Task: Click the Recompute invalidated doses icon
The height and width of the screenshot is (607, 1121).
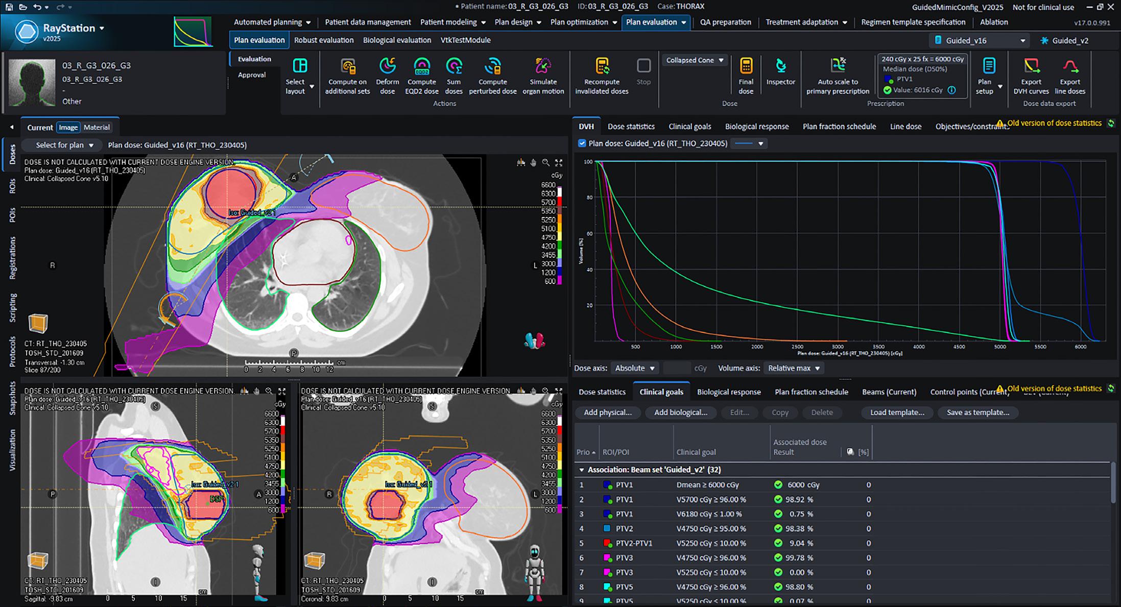Action: coord(602,67)
